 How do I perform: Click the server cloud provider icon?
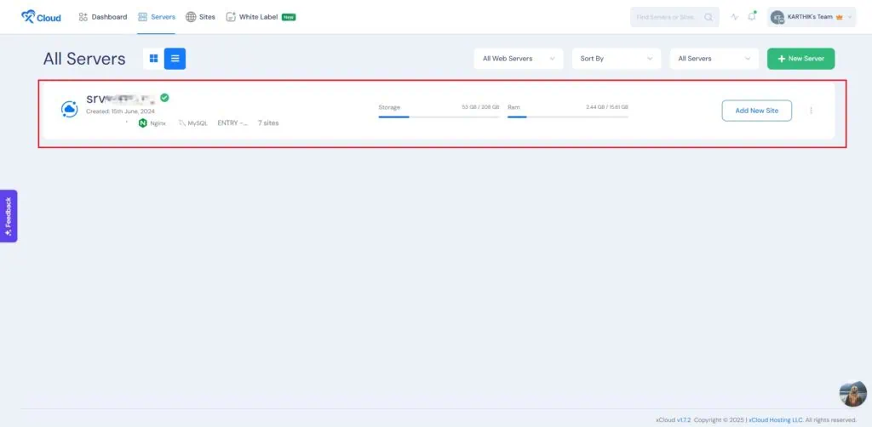(x=70, y=110)
